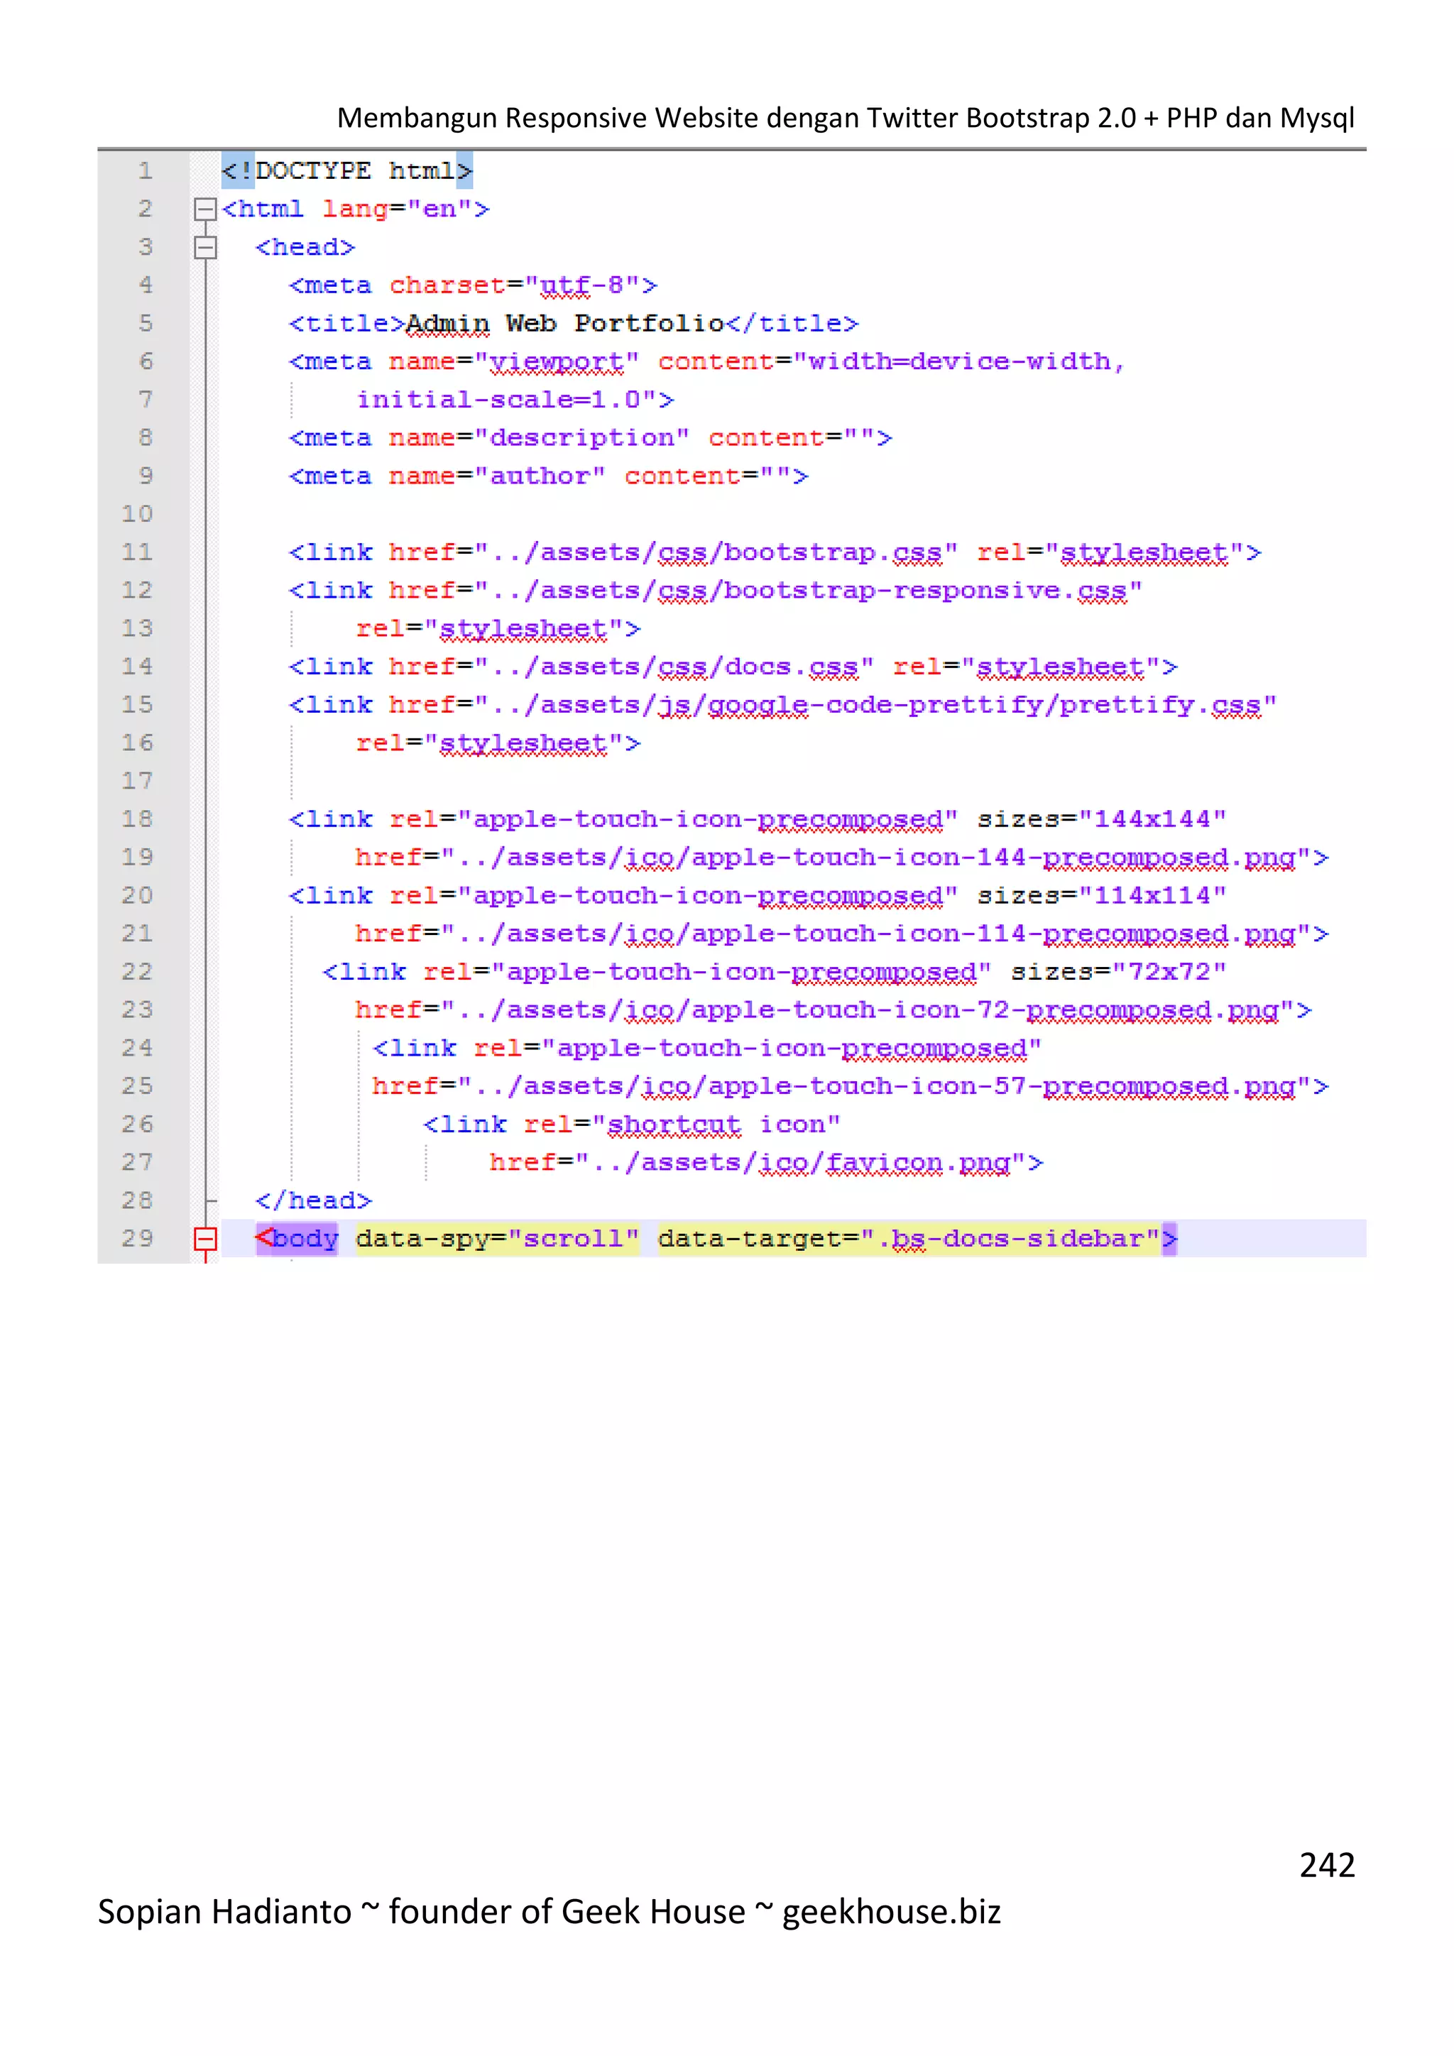
Task: Click the highlighted body tag name
Action: (305, 1238)
